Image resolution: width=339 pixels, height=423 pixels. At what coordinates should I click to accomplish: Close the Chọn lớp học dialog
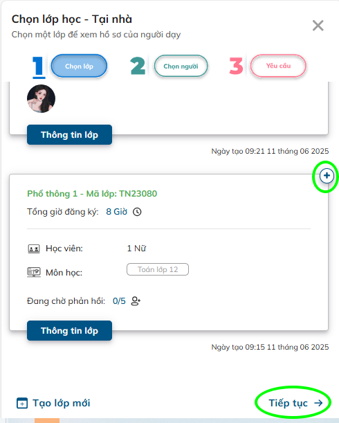(318, 26)
